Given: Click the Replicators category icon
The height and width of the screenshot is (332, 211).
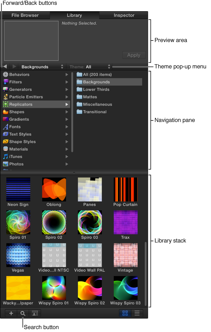Looking at the screenshot, I should pos(5,104).
